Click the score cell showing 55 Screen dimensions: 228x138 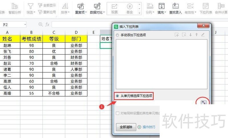coord(31,93)
